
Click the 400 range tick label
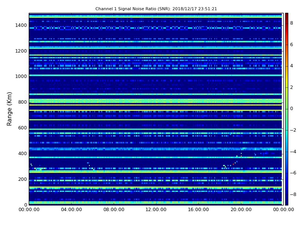click(22, 154)
